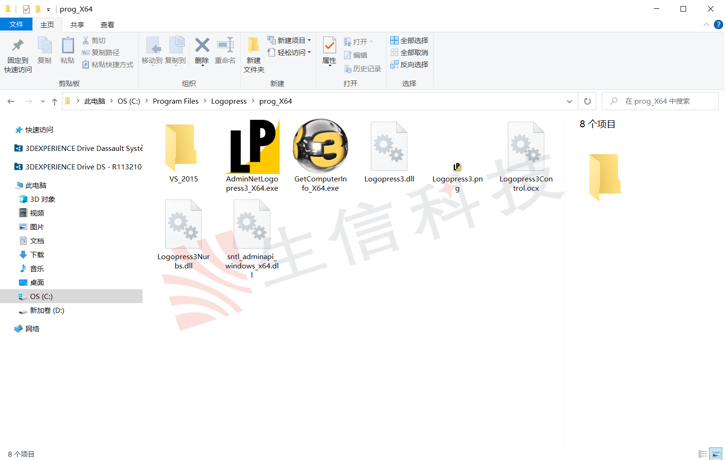This screenshot has height=460, width=725.
Task: Select AdminNetLogopress3_X64.exe
Action: click(252, 156)
